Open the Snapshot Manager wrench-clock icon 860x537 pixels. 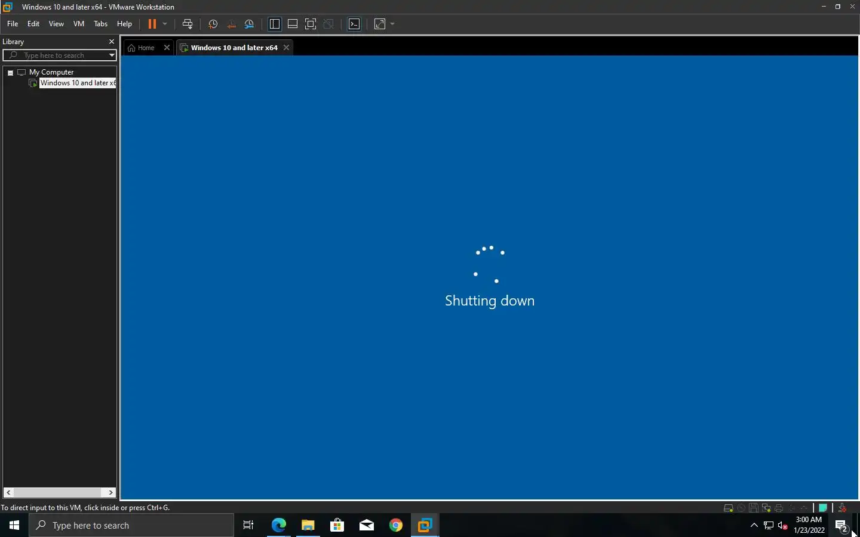click(250, 24)
